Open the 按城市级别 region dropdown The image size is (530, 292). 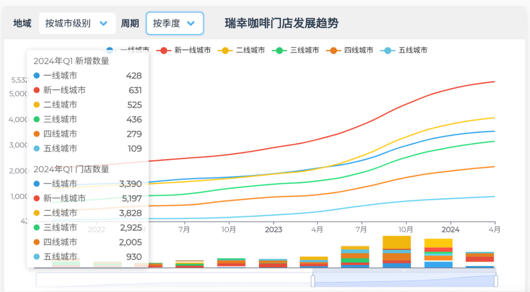click(77, 24)
